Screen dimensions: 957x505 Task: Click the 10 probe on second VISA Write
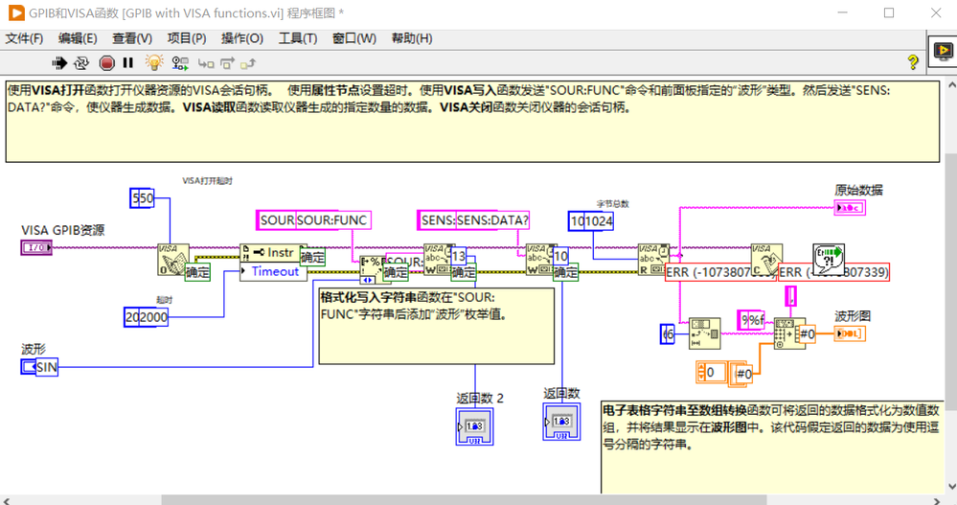pos(561,256)
